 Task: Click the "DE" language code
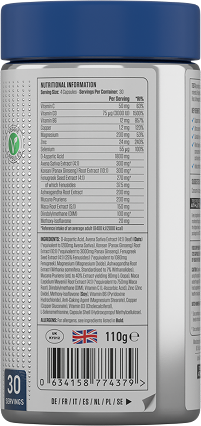pyautogui.click(x=55, y=402)
